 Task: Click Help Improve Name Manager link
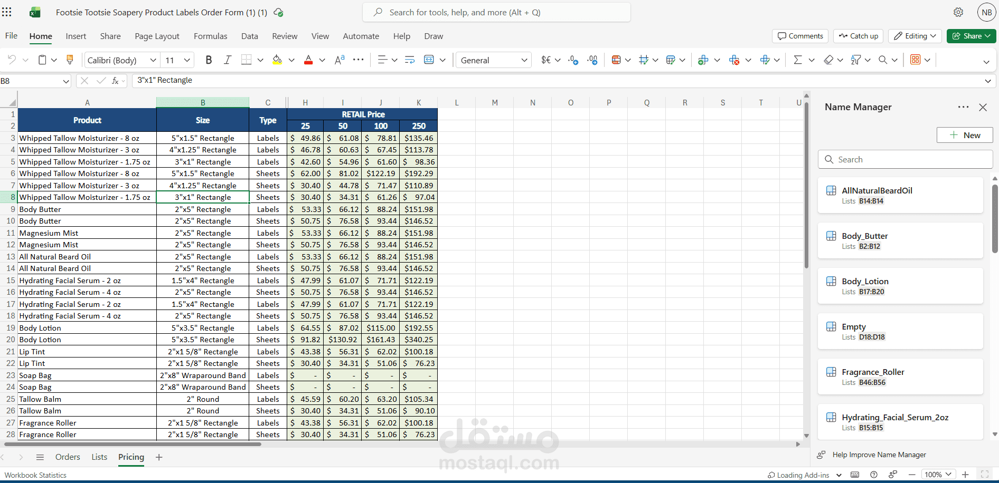pyautogui.click(x=879, y=455)
